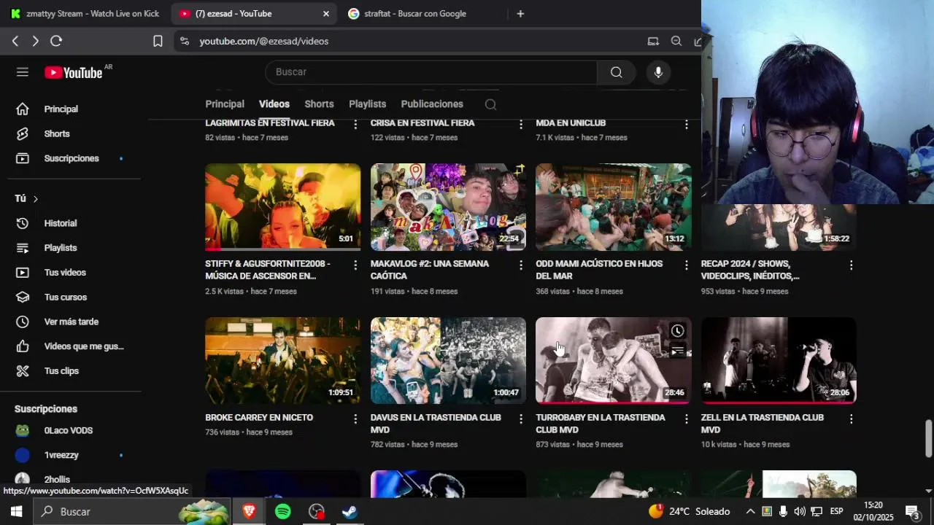Viewport: 934px width, 525px height.
Task: Open ODD MAMI ACÚSTICO EN HIJOS DEL MAR
Action: (x=599, y=270)
